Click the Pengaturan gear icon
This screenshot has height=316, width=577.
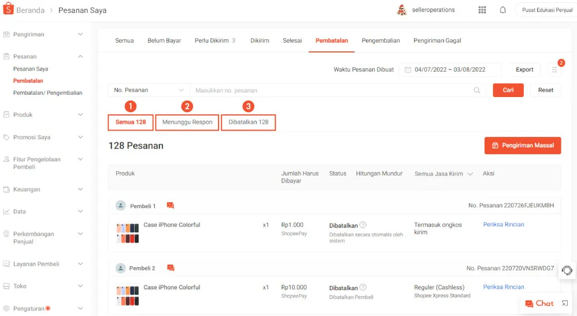coord(6,308)
